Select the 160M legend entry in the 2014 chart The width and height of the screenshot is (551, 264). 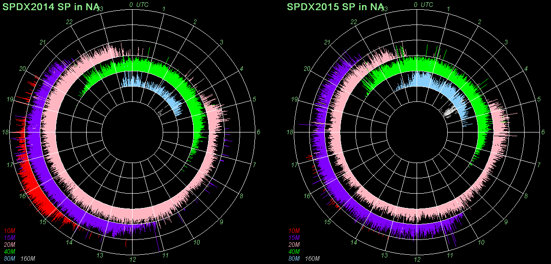click(x=28, y=258)
